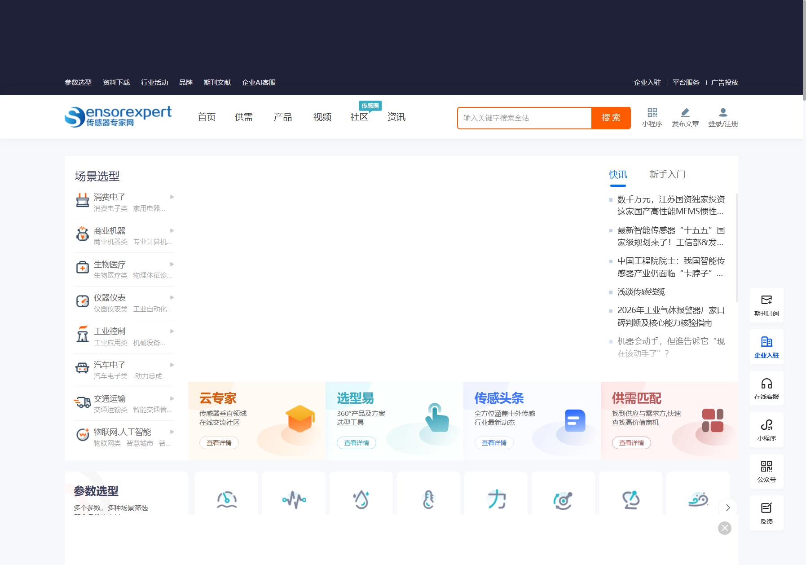Image resolution: width=806 pixels, height=565 pixels.
Task: Click the 消费电子 category icon
Action: click(82, 200)
